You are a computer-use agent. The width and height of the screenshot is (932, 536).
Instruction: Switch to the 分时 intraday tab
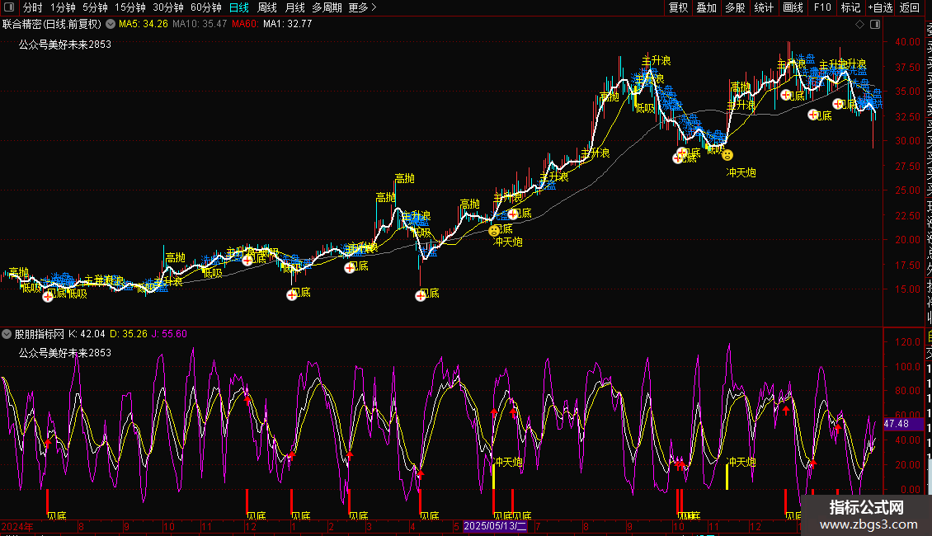32,7
